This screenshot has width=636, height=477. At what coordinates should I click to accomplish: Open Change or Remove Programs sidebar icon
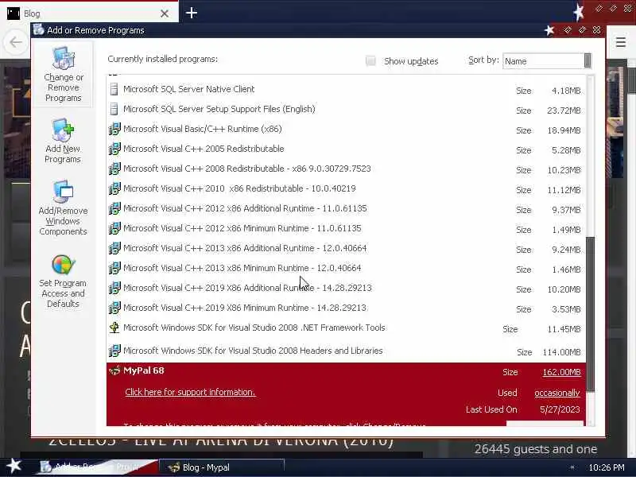[x=64, y=58]
